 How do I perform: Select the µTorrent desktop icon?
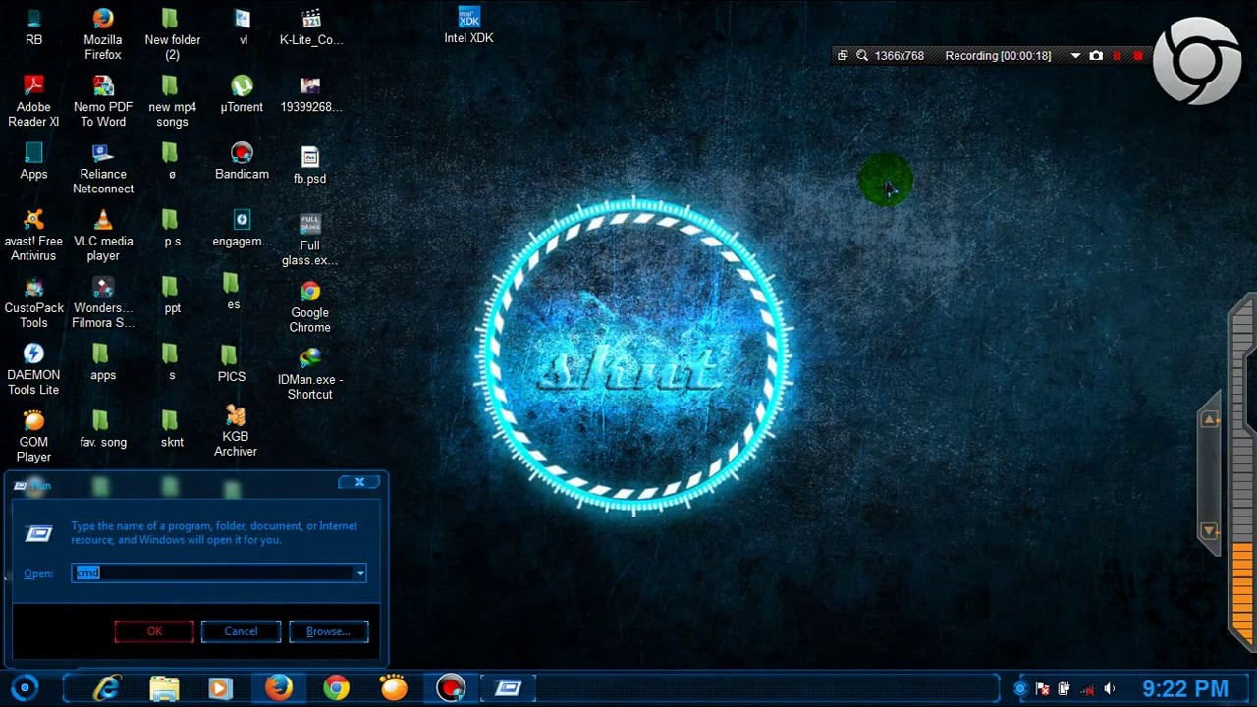click(242, 94)
